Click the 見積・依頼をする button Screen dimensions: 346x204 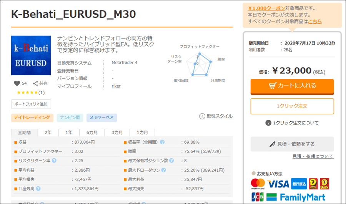point(292,144)
